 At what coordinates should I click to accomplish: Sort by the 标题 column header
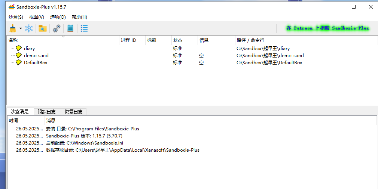pyautogui.click(x=158, y=40)
